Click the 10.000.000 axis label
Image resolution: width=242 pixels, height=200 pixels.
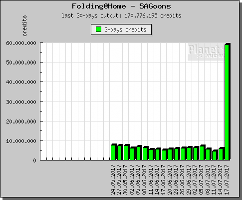coord(21,141)
